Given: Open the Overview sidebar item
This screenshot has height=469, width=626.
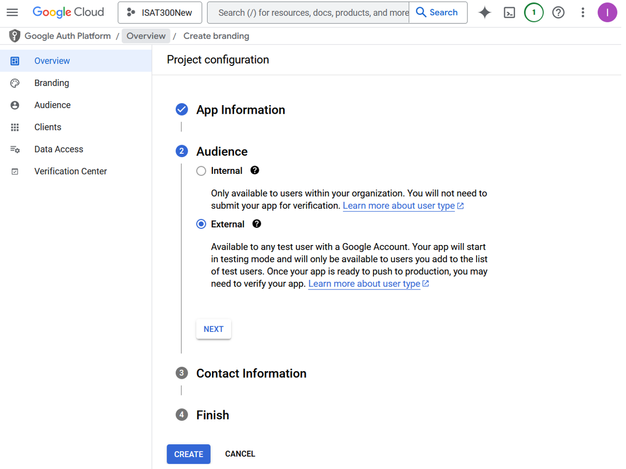Looking at the screenshot, I should (x=76, y=61).
